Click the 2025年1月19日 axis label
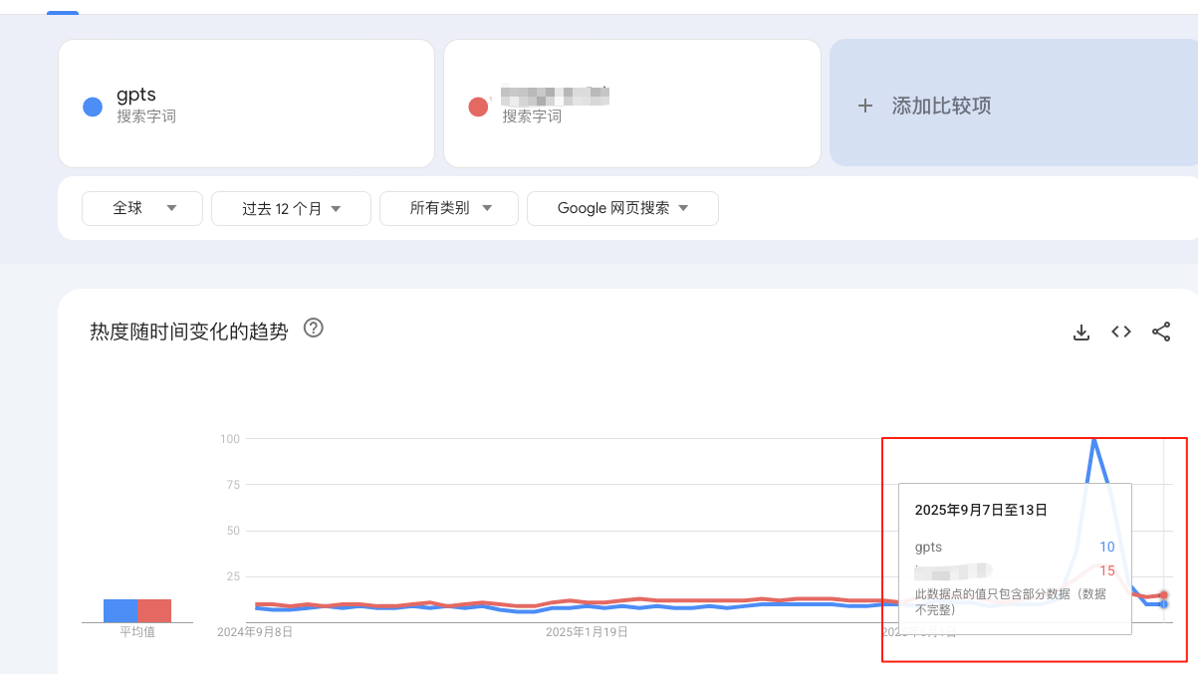The height and width of the screenshot is (674, 1198). (588, 631)
